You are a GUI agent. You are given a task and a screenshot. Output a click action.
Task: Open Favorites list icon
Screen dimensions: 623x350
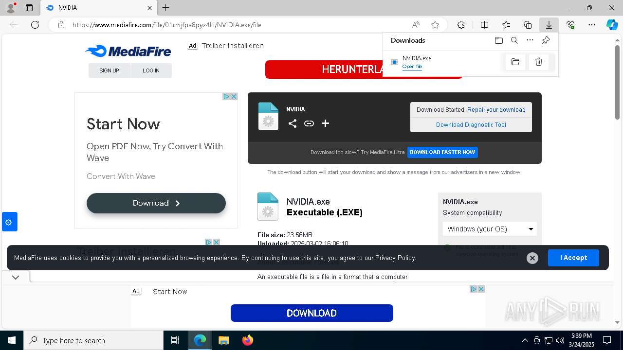coord(506,25)
